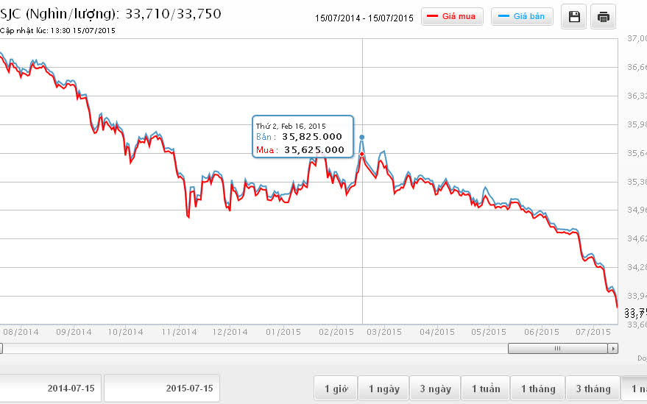
Task: Select the 1 giờ time range
Action: [336, 389]
